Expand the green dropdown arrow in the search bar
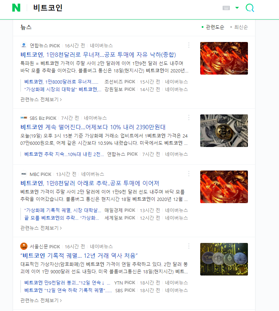279x311 pixels. [237, 8]
